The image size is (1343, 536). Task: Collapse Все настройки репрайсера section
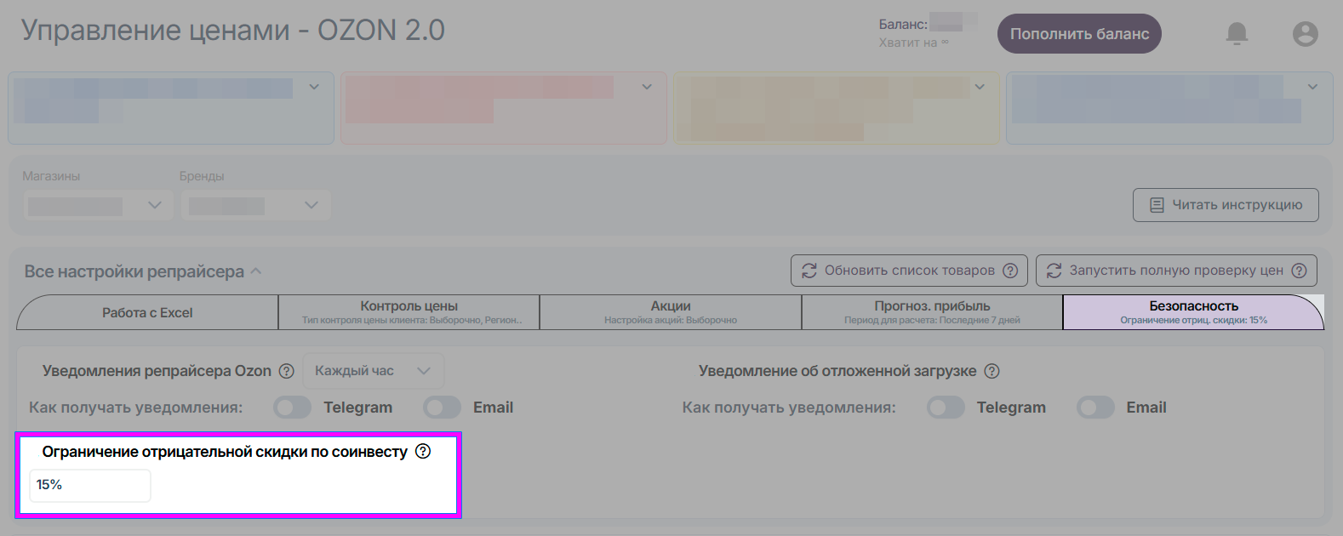pos(143,271)
